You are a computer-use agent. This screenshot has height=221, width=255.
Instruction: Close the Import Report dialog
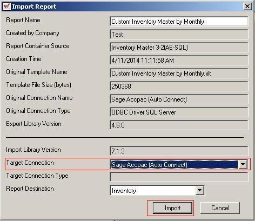(247, 6)
